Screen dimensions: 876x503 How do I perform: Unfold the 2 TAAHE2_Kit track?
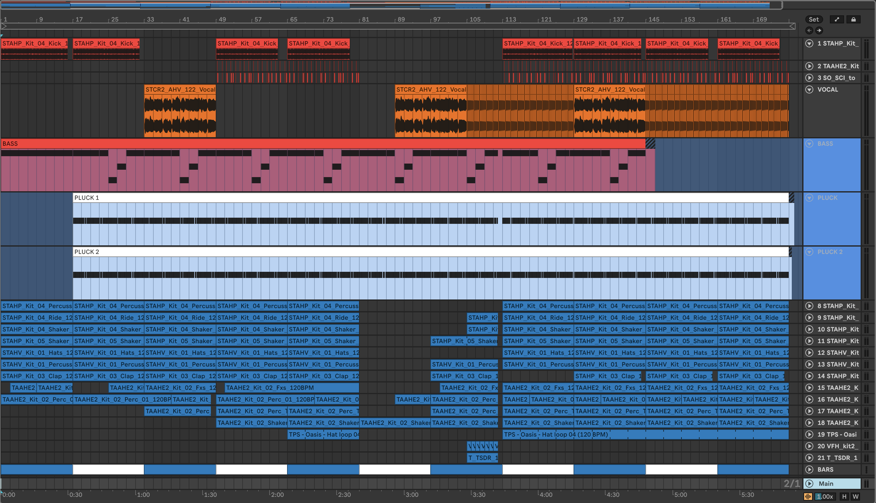(x=809, y=66)
